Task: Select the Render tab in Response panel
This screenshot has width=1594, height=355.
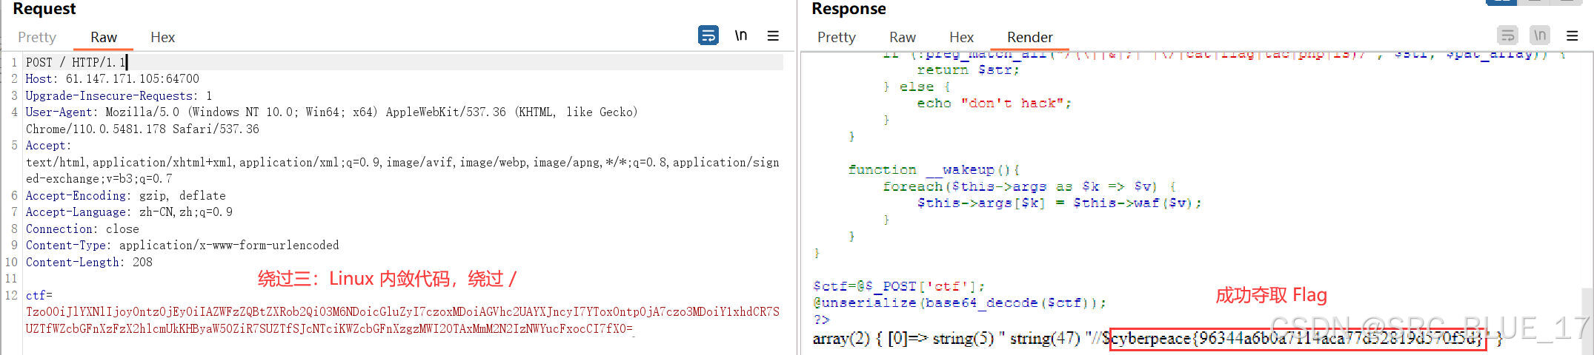Action: point(1029,37)
